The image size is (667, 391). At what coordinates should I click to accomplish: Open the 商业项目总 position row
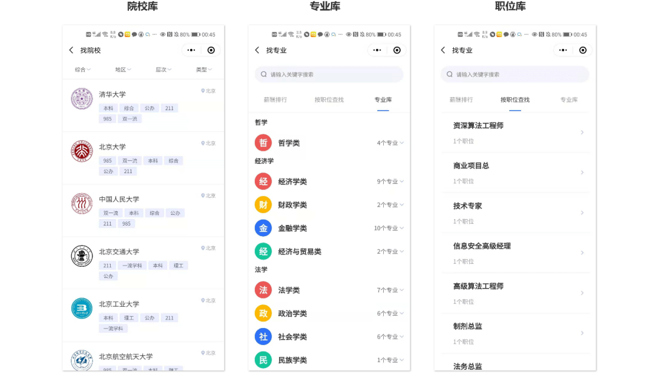(x=515, y=173)
